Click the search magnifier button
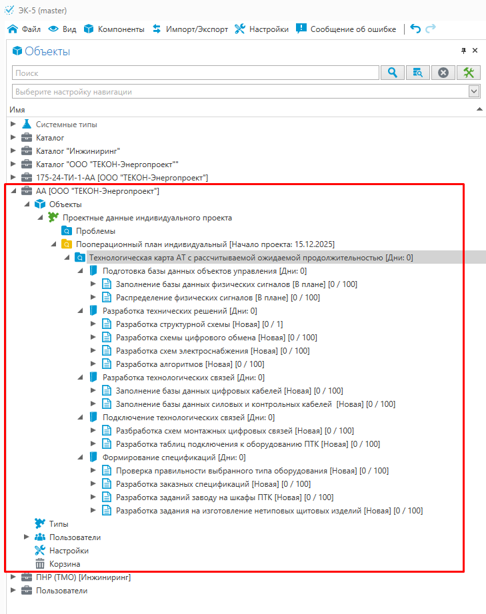 (393, 73)
